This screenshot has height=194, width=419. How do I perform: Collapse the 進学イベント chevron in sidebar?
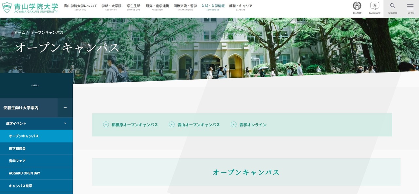[x=65, y=123]
